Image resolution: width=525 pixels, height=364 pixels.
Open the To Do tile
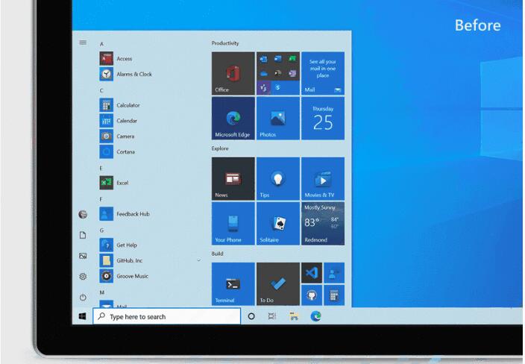[x=278, y=284]
